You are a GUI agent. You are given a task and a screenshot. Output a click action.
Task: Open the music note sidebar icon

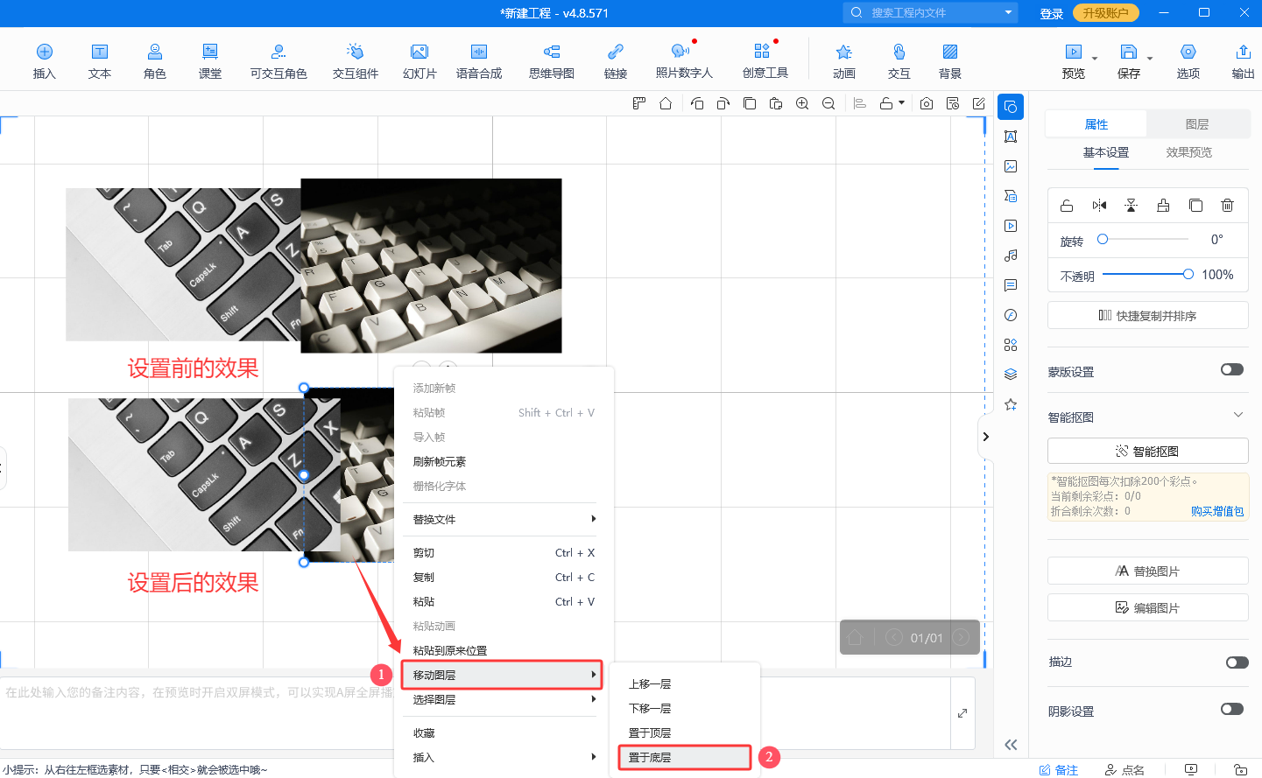(x=1011, y=256)
